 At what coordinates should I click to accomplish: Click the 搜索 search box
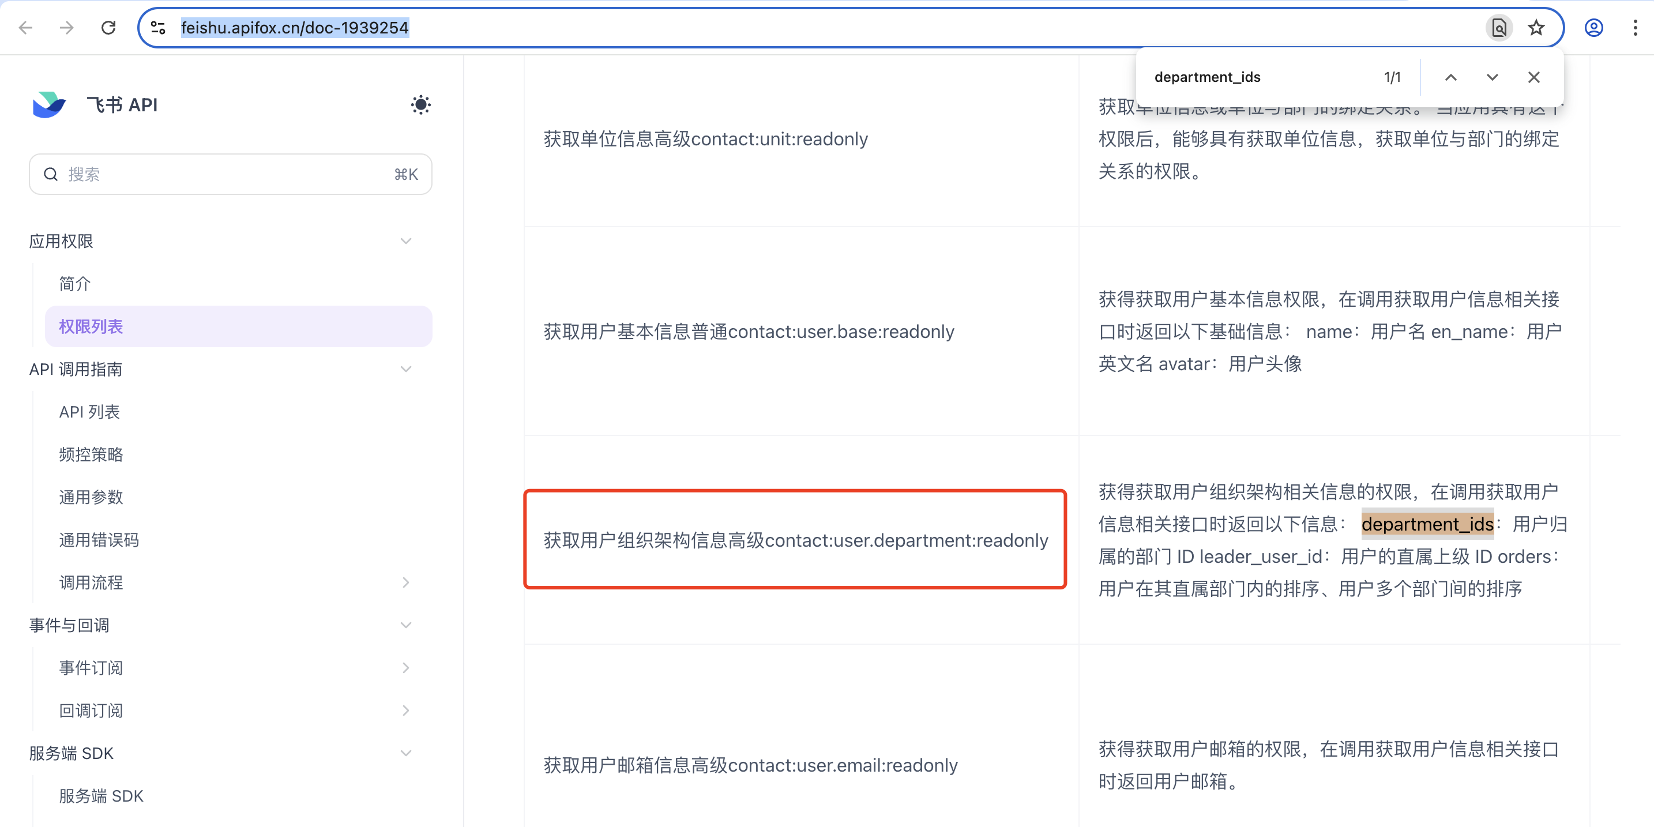231,174
